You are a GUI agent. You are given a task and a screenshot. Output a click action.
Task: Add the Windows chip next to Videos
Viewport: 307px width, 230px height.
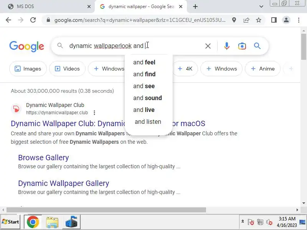[107, 69]
